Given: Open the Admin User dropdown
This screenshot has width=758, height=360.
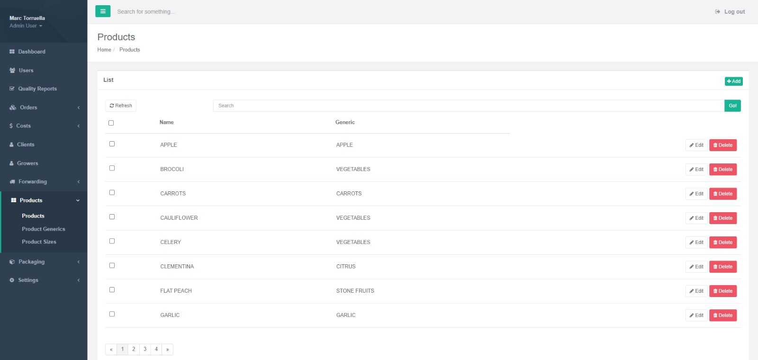Looking at the screenshot, I should point(26,26).
